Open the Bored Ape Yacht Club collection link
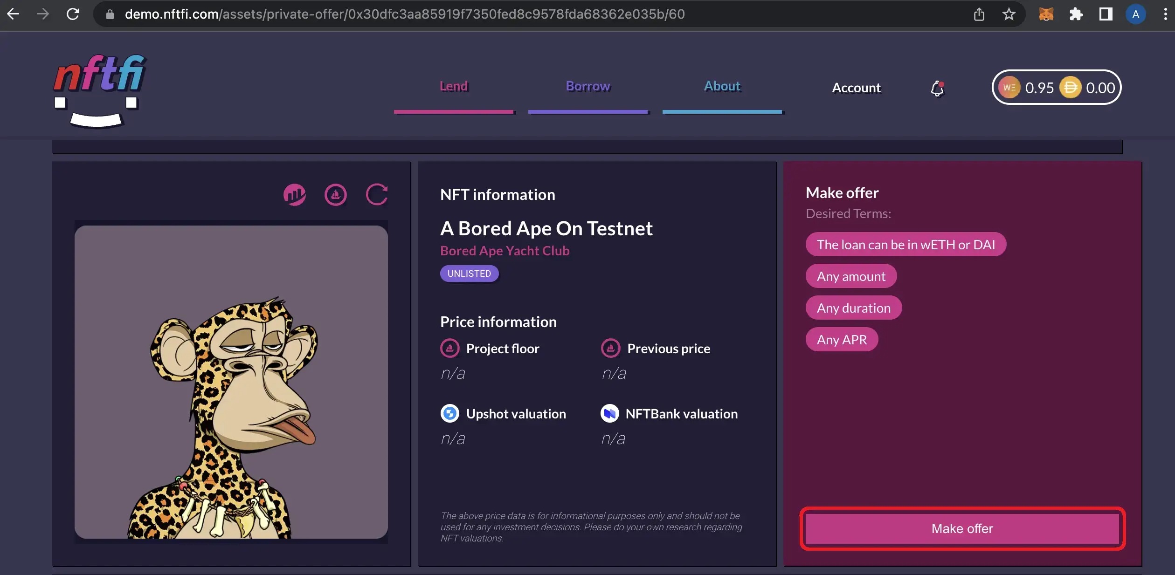The image size is (1175, 575). 505,251
